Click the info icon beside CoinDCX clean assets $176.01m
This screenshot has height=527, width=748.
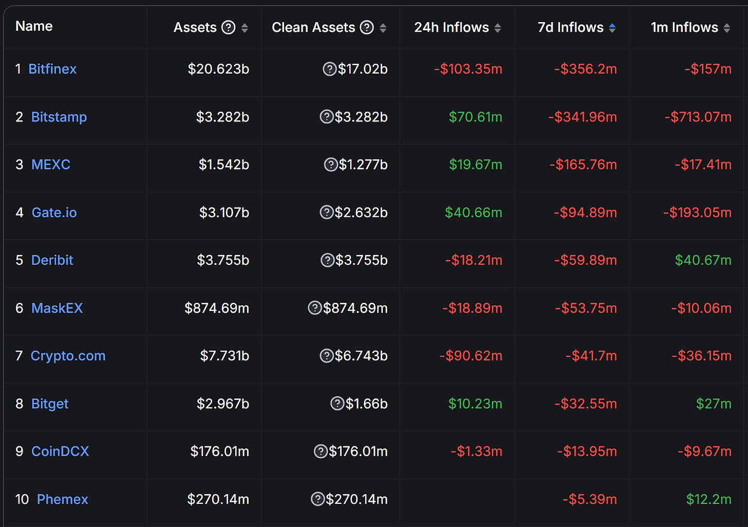(321, 451)
